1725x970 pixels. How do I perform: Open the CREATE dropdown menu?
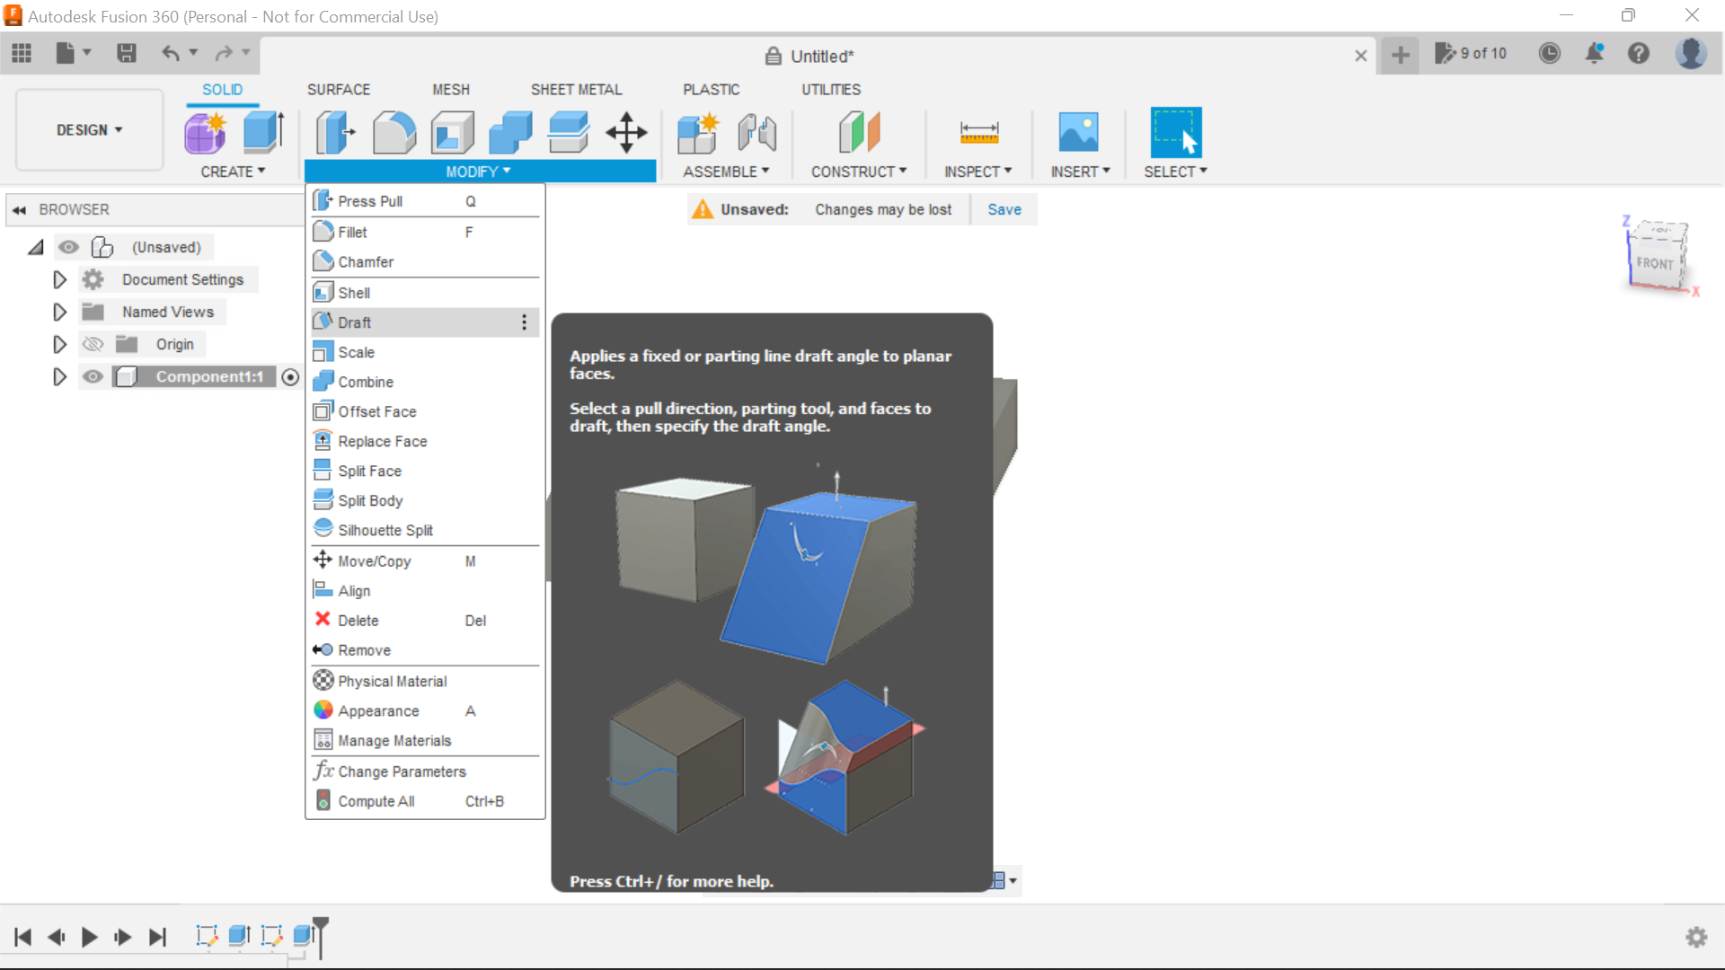233,172
